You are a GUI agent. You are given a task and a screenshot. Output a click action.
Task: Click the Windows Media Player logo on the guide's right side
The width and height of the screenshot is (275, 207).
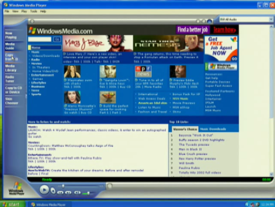[221, 66]
